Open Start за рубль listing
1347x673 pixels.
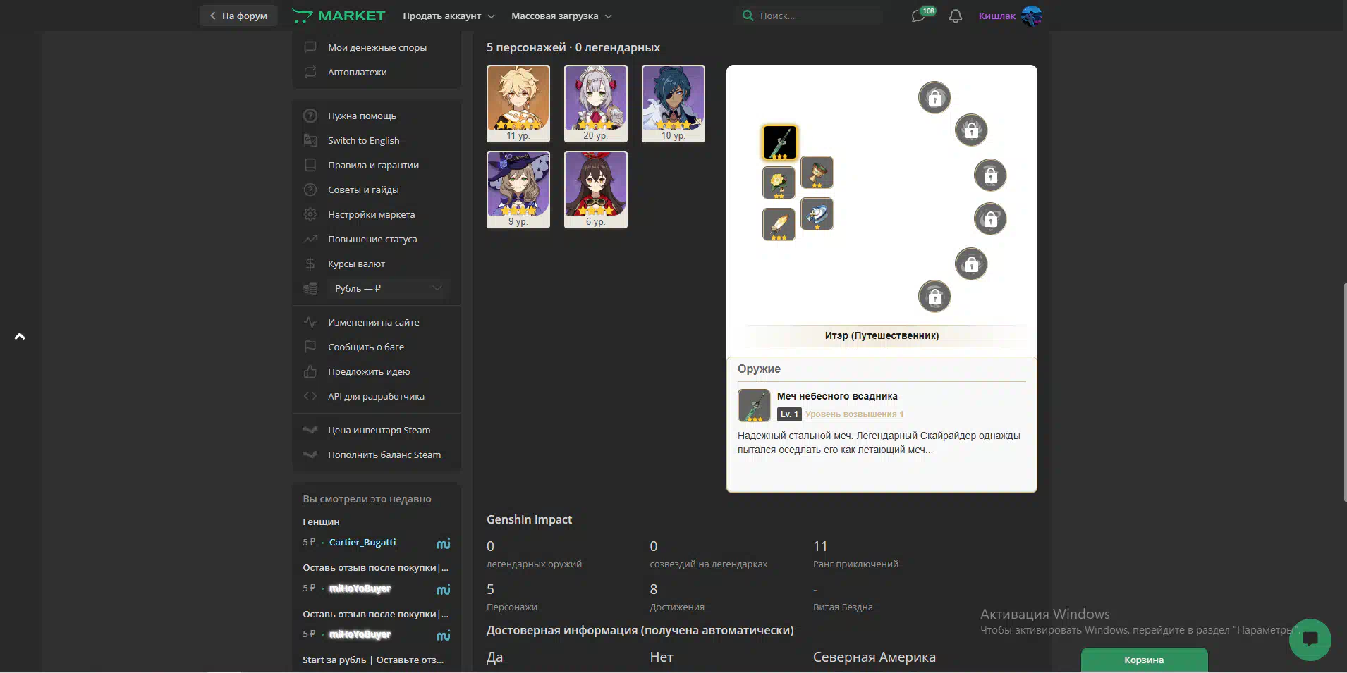coord(373,660)
